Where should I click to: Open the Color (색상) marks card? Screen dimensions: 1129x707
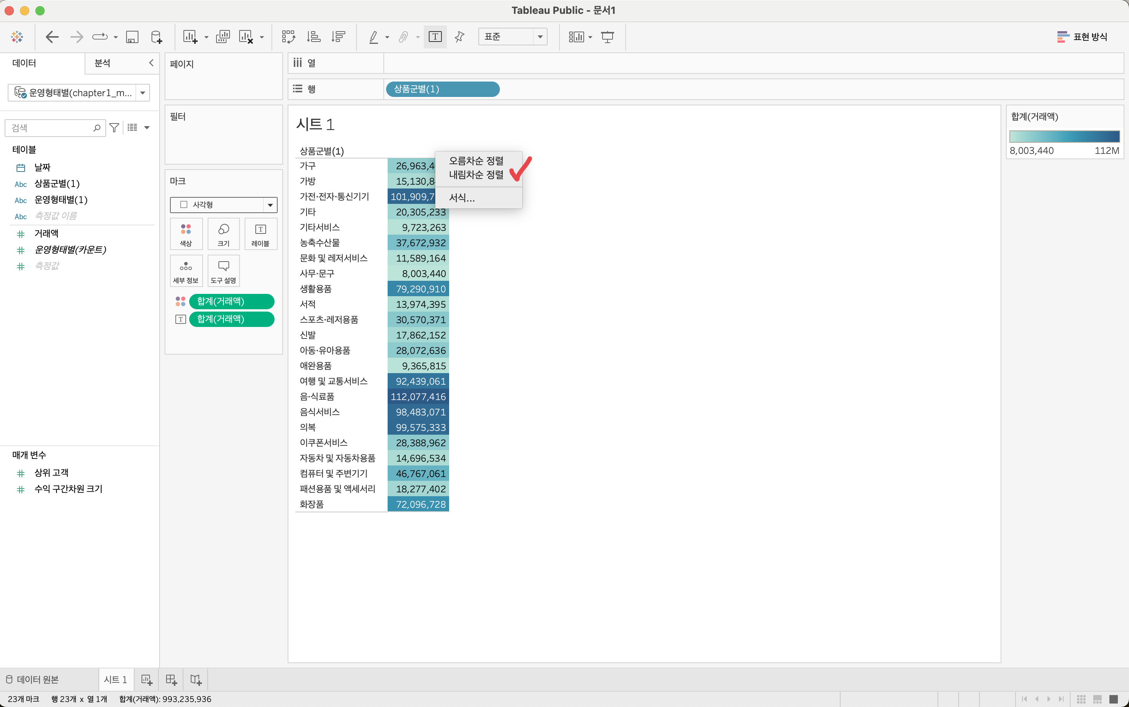tap(186, 234)
